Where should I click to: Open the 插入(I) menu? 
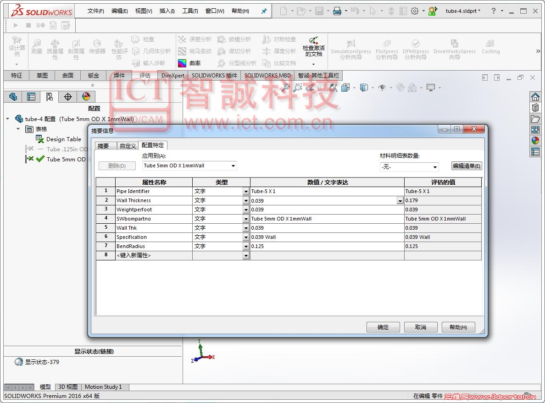167,11
